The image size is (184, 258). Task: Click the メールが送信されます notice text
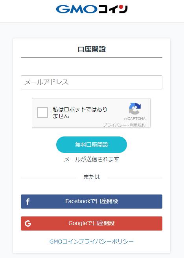[92, 159]
